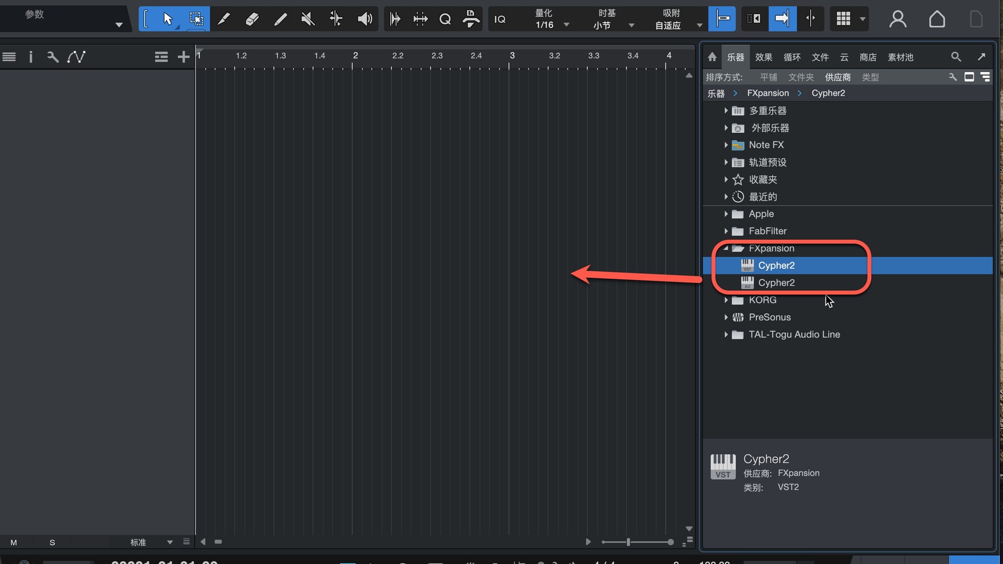The height and width of the screenshot is (564, 1003).
Task: Toggle the snap button
Action: 722,19
